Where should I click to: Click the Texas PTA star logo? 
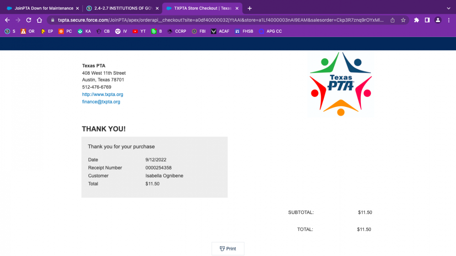pyautogui.click(x=341, y=85)
